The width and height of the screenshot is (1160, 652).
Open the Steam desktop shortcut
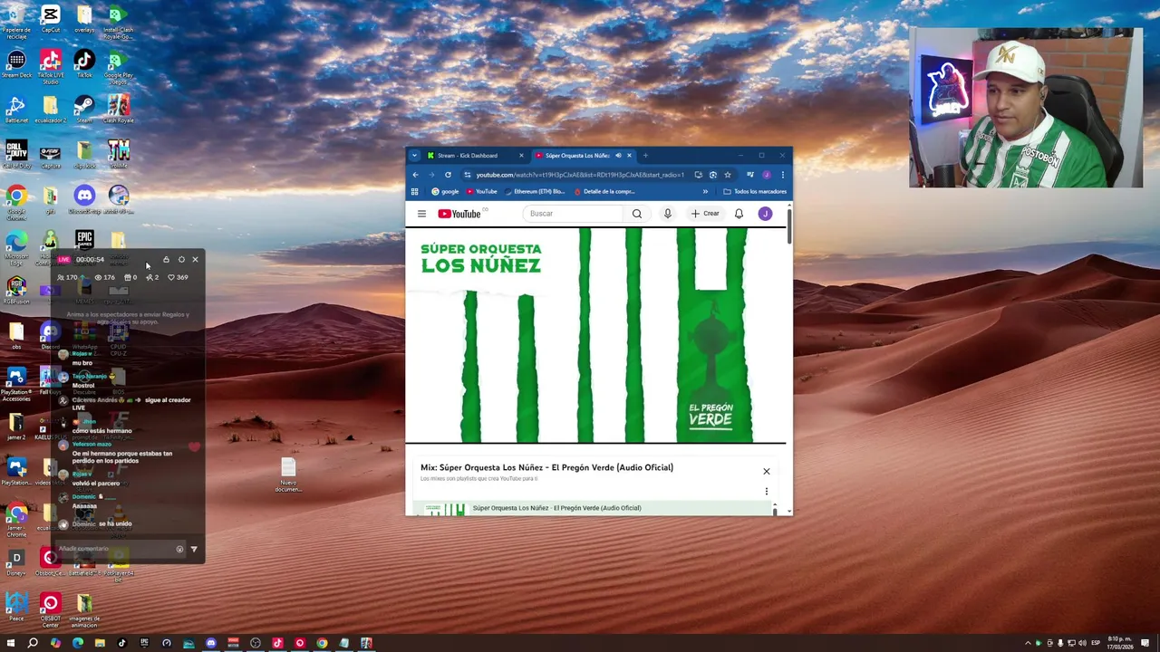[84, 110]
